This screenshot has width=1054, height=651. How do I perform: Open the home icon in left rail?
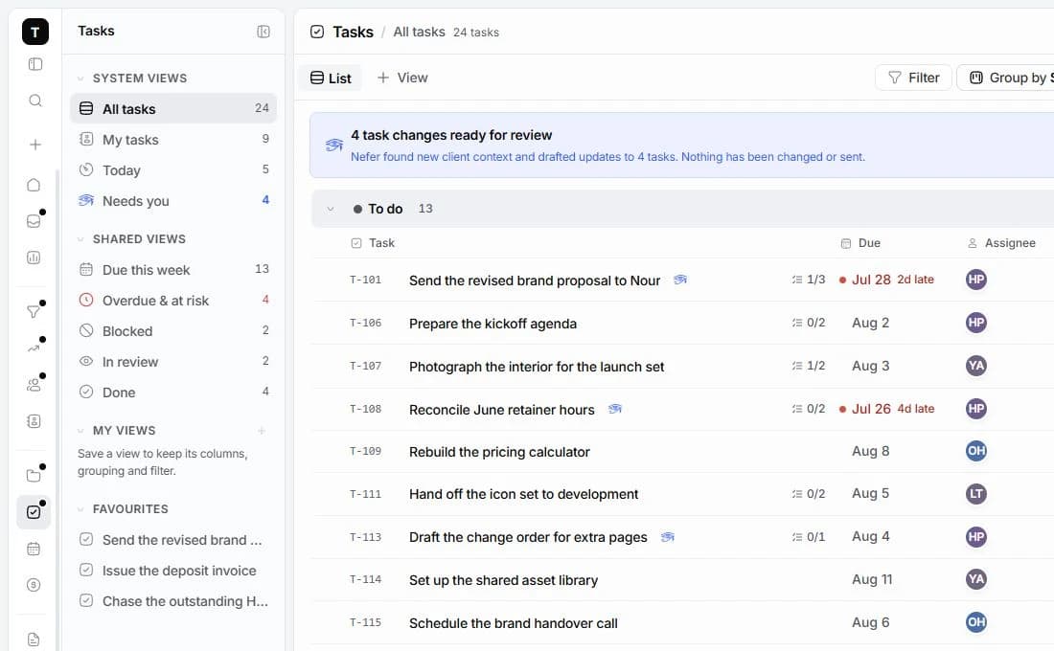[34, 185]
